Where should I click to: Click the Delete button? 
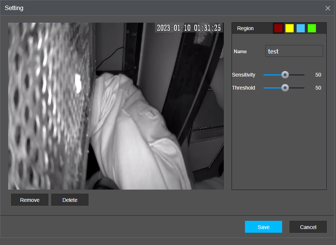[x=70, y=200]
